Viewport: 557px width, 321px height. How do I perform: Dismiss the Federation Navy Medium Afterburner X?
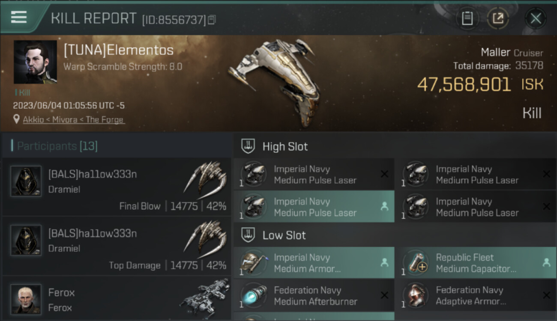pos(384,295)
